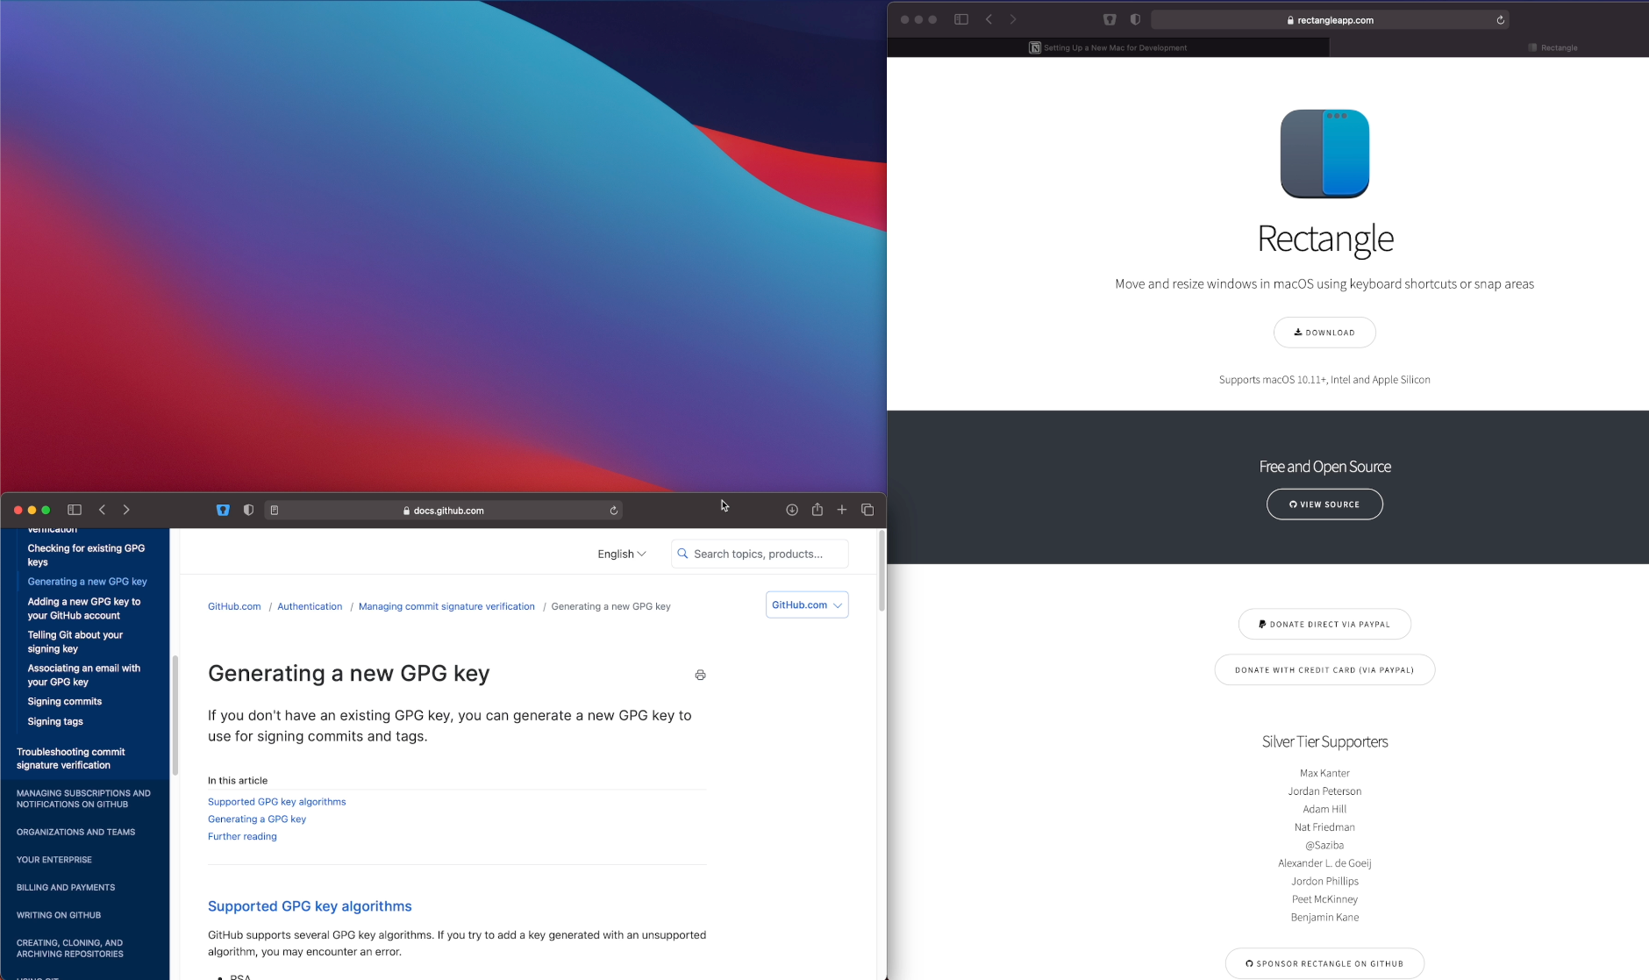The height and width of the screenshot is (980, 1649).
Task: Open Checking for existing GPG keys sidebar item
Action: point(86,555)
